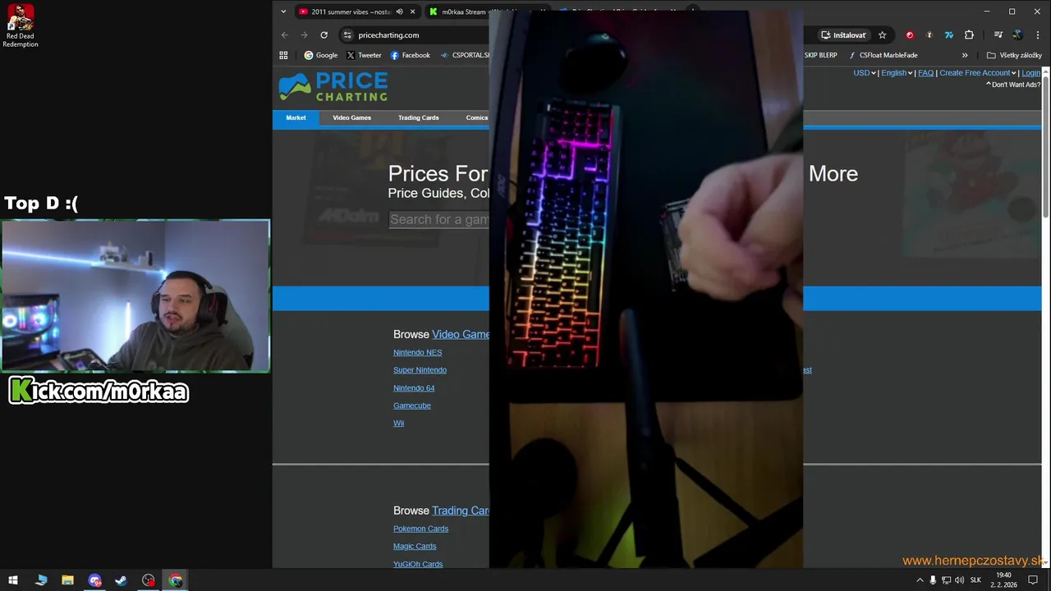Click the Inštalovať install button
Screen dimensions: 1051x591
click(843, 35)
